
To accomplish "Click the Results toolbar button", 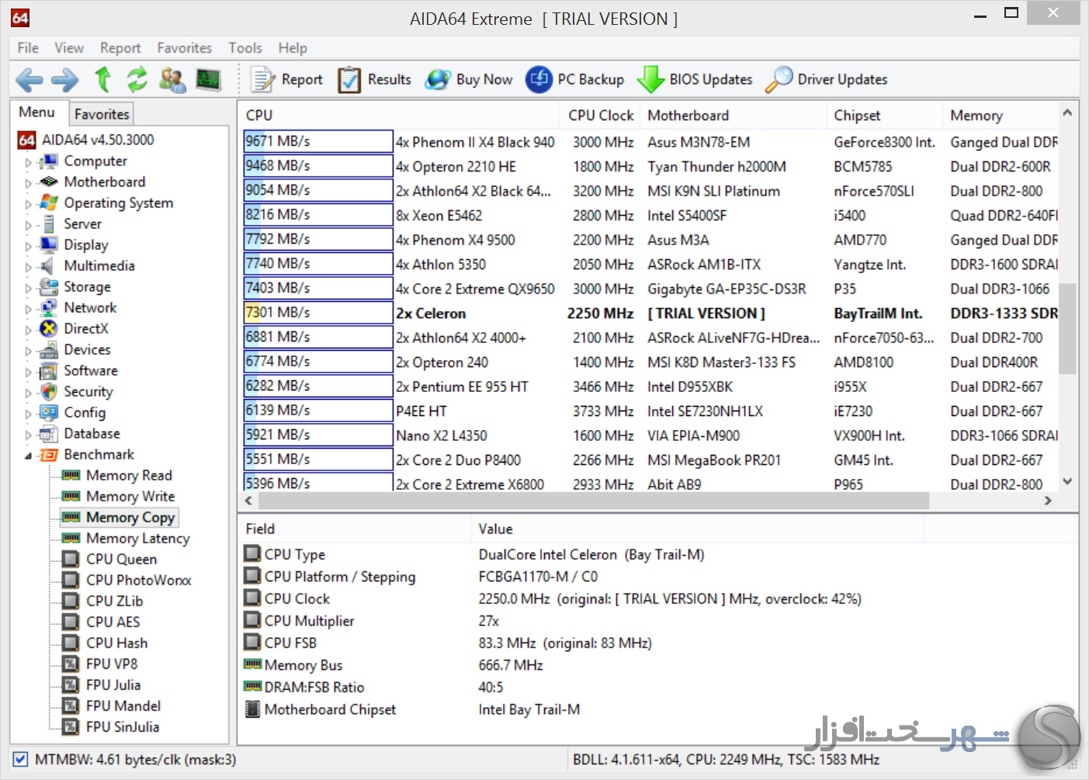I will tap(374, 79).
